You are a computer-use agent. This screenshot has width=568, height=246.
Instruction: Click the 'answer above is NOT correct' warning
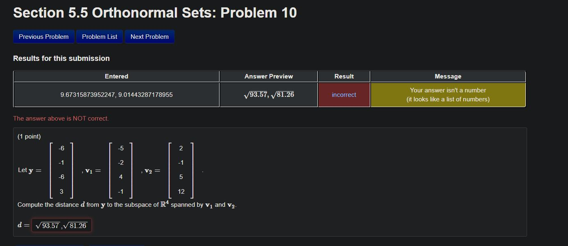[61, 118]
